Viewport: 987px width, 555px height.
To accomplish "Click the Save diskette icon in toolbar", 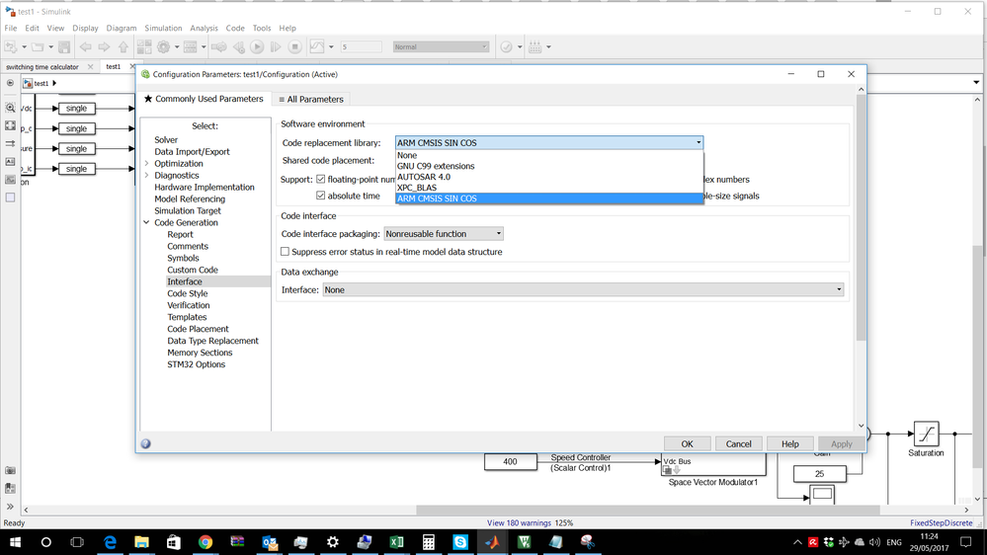I will tap(64, 46).
